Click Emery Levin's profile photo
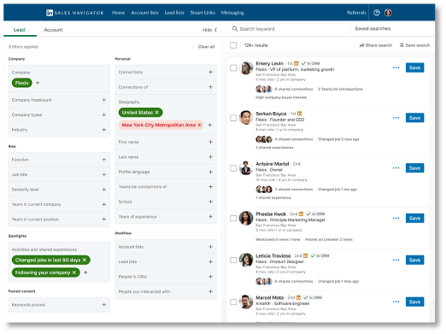Image resolution: width=446 pixels, height=334 pixels. point(246,67)
